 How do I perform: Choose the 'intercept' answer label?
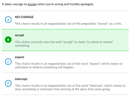(x=21, y=79)
